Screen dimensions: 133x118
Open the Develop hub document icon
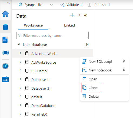tap(5, 40)
